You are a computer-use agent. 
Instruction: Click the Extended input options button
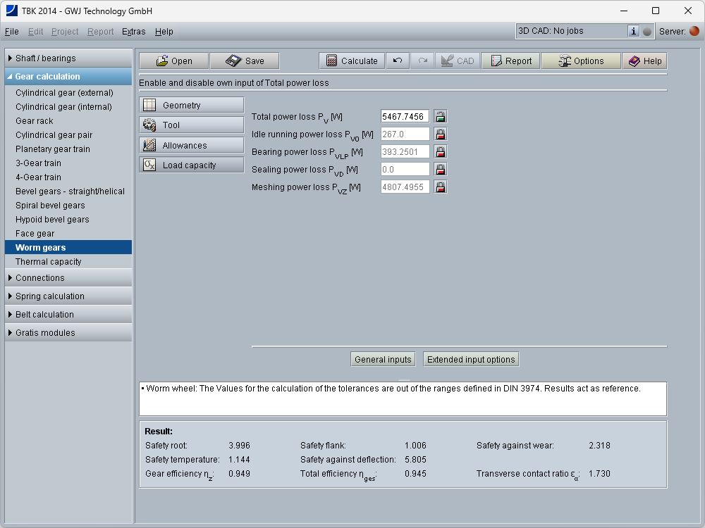pos(471,360)
